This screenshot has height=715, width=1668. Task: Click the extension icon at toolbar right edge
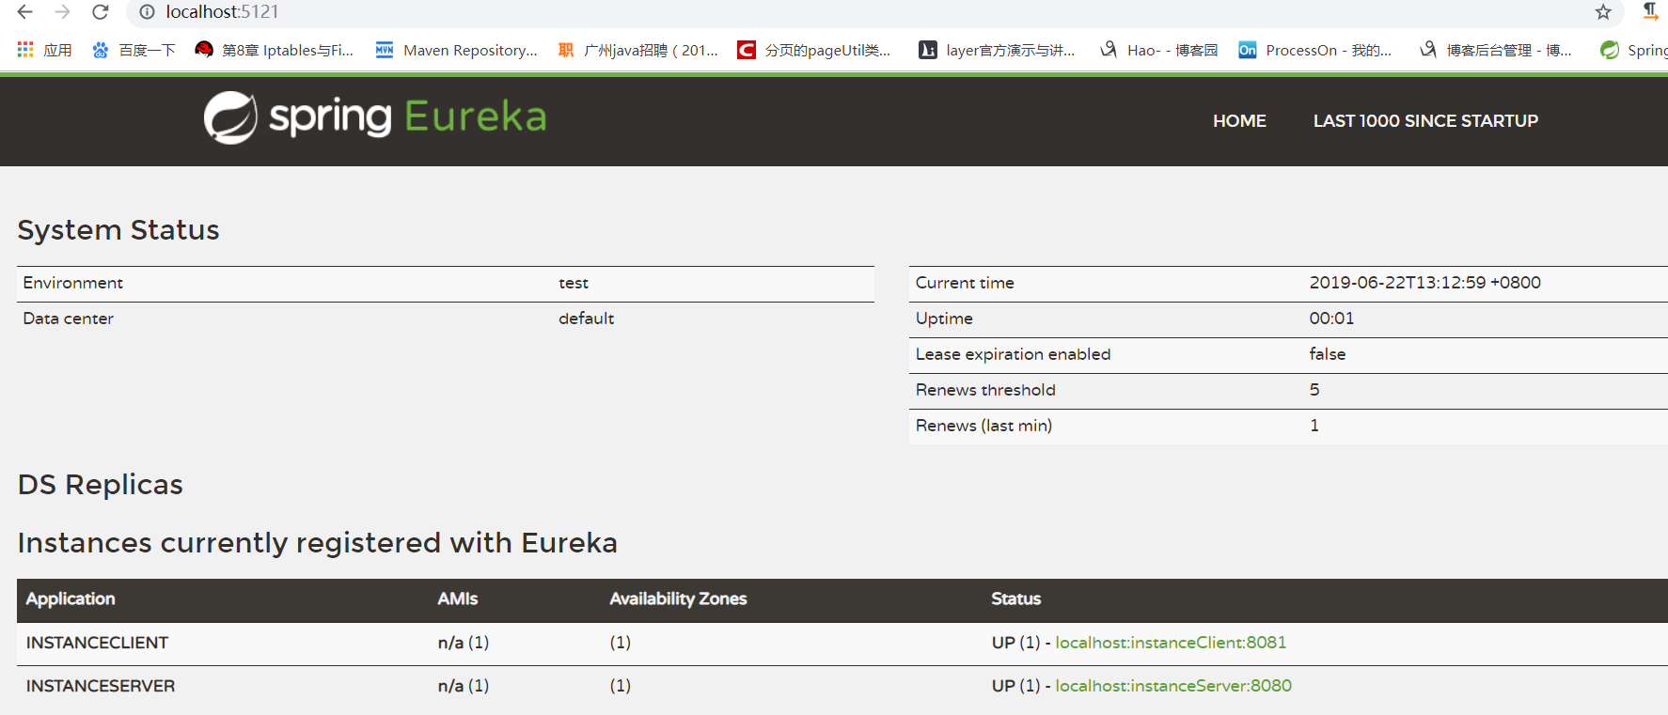click(x=1651, y=12)
